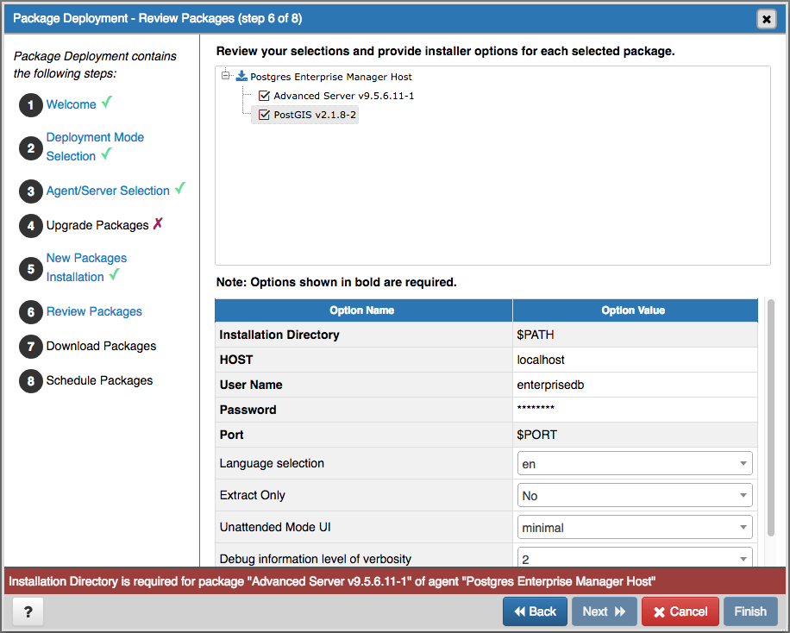Click the Schedule Packages step text
This screenshot has width=790, height=633.
[x=99, y=380]
